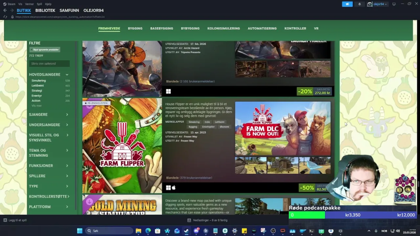The width and height of the screenshot is (420, 236).
Task: Expand the FUNKSJONER filter
Action: tap(49, 166)
